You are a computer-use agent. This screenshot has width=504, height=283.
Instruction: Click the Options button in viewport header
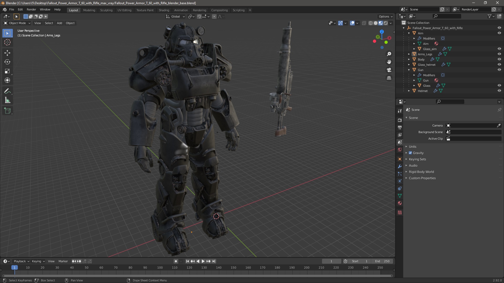pyautogui.click(x=385, y=17)
